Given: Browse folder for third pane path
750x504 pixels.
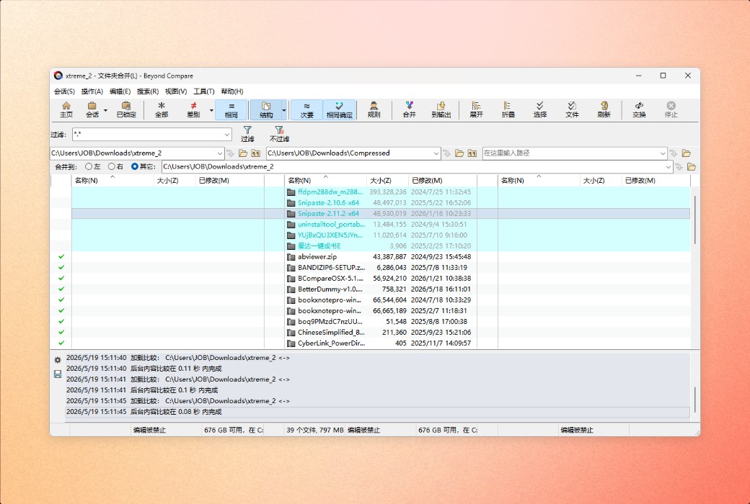Looking at the screenshot, I should (x=687, y=153).
